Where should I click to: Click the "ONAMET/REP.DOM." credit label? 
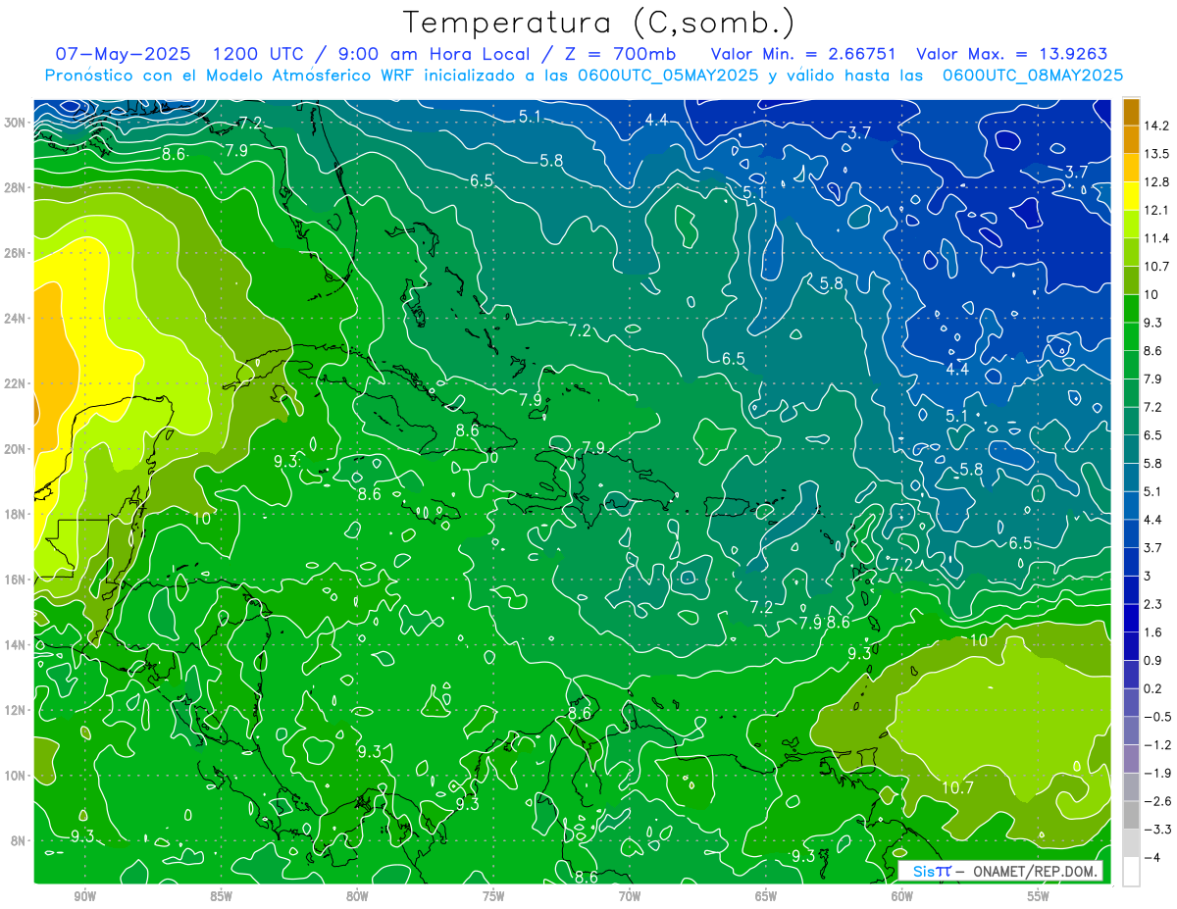[x=1036, y=872]
